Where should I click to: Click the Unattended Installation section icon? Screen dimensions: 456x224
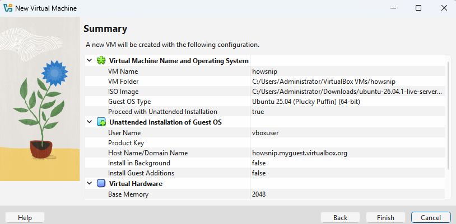click(x=101, y=122)
